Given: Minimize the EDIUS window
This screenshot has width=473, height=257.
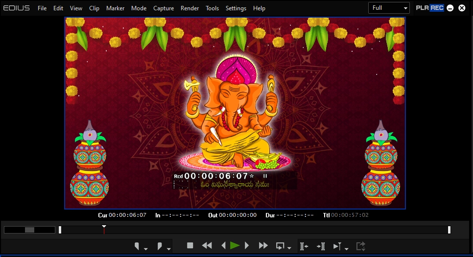Looking at the screenshot, I should [450, 8].
